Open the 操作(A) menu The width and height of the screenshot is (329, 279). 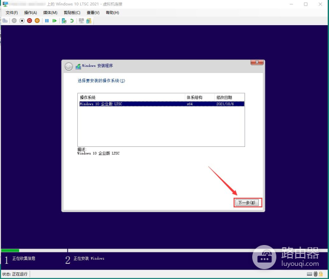30,13
